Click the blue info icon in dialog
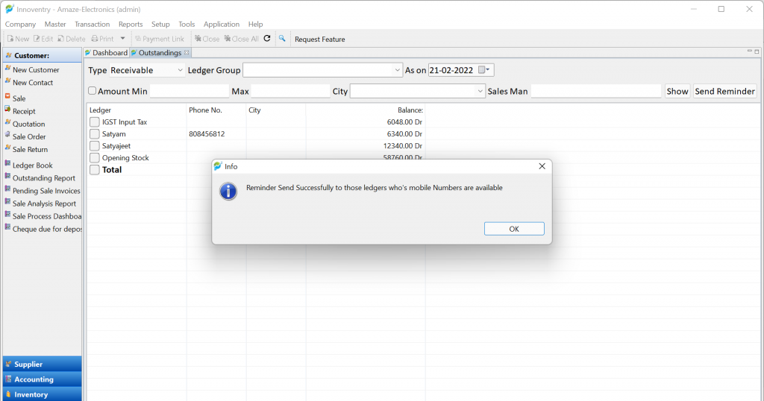This screenshot has width=764, height=401. click(x=228, y=192)
